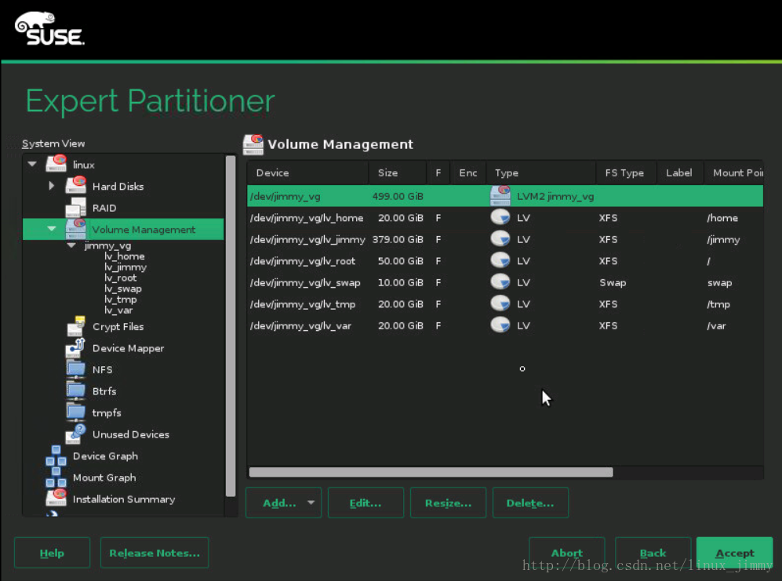Click the Delete... button
782x581 pixels.
[530, 503]
